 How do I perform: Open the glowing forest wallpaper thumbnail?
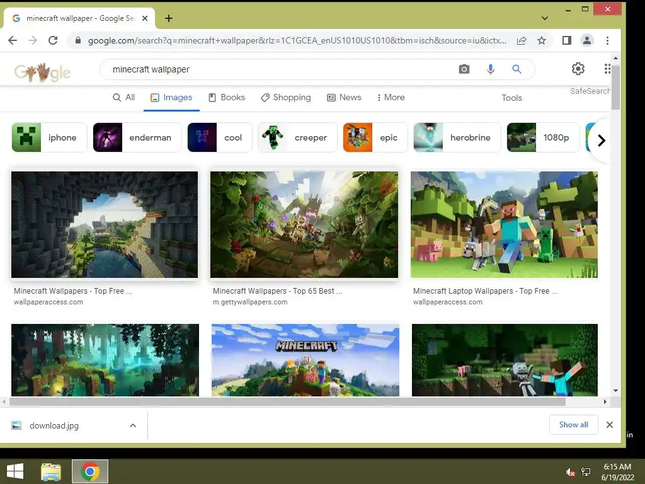(x=105, y=360)
